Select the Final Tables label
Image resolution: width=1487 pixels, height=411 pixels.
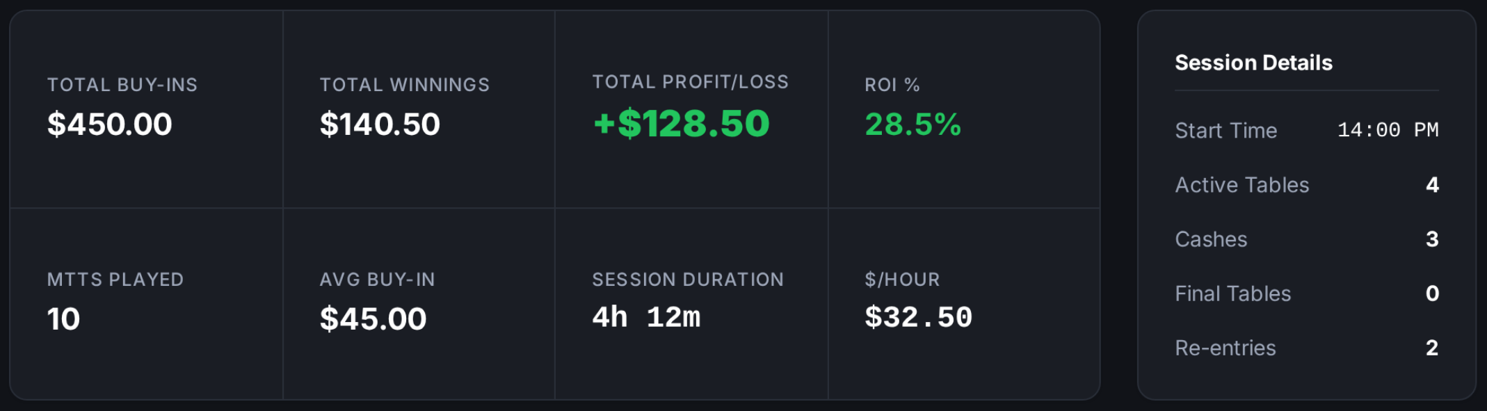click(1232, 293)
